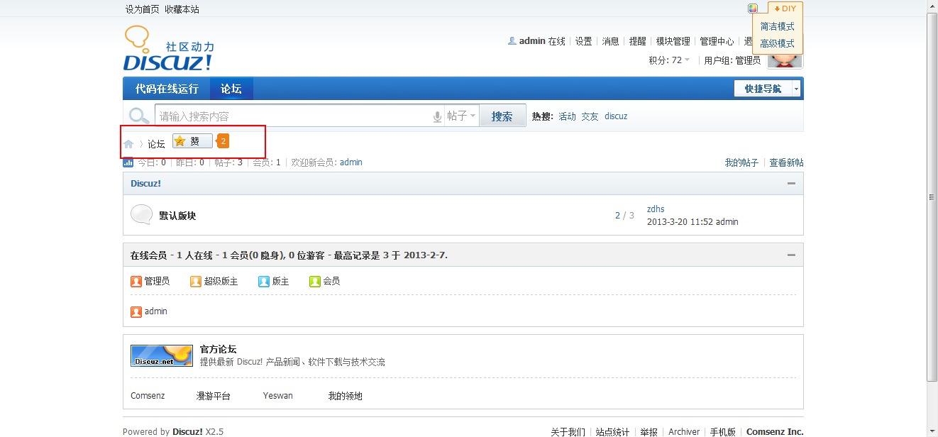
Task: Click the Discuz.net banner image
Action: point(162,355)
